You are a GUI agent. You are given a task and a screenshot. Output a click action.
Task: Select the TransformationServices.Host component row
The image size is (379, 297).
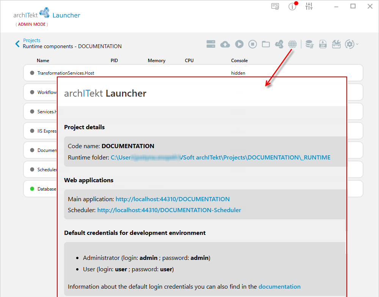coord(193,73)
